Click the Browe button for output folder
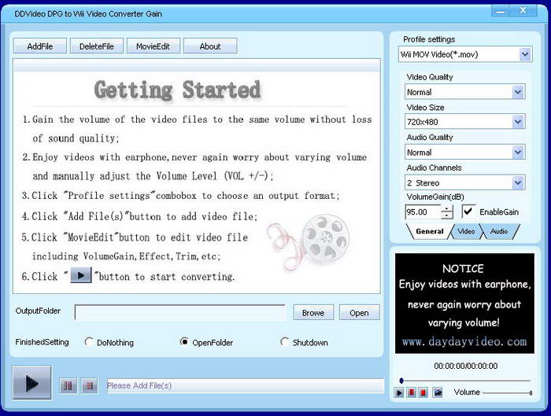Viewport: 551px width, 416px height. click(x=313, y=312)
